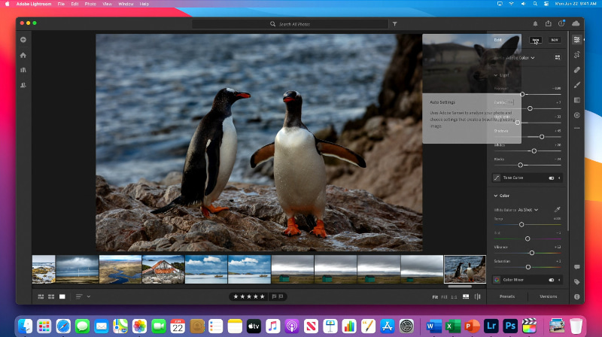Click the Search All Photos field
This screenshot has height=337, width=602.
tap(290, 24)
